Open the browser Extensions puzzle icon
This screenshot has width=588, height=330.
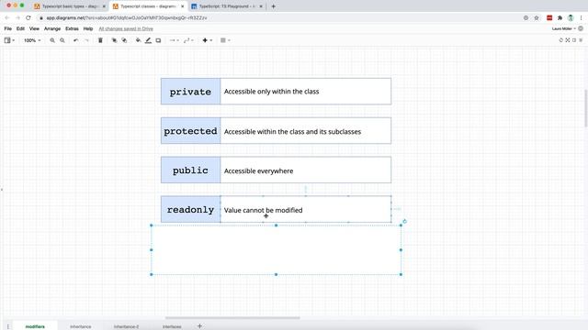(x=560, y=17)
